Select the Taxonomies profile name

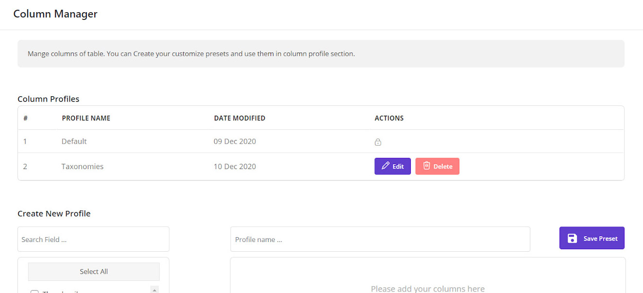[x=82, y=166]
